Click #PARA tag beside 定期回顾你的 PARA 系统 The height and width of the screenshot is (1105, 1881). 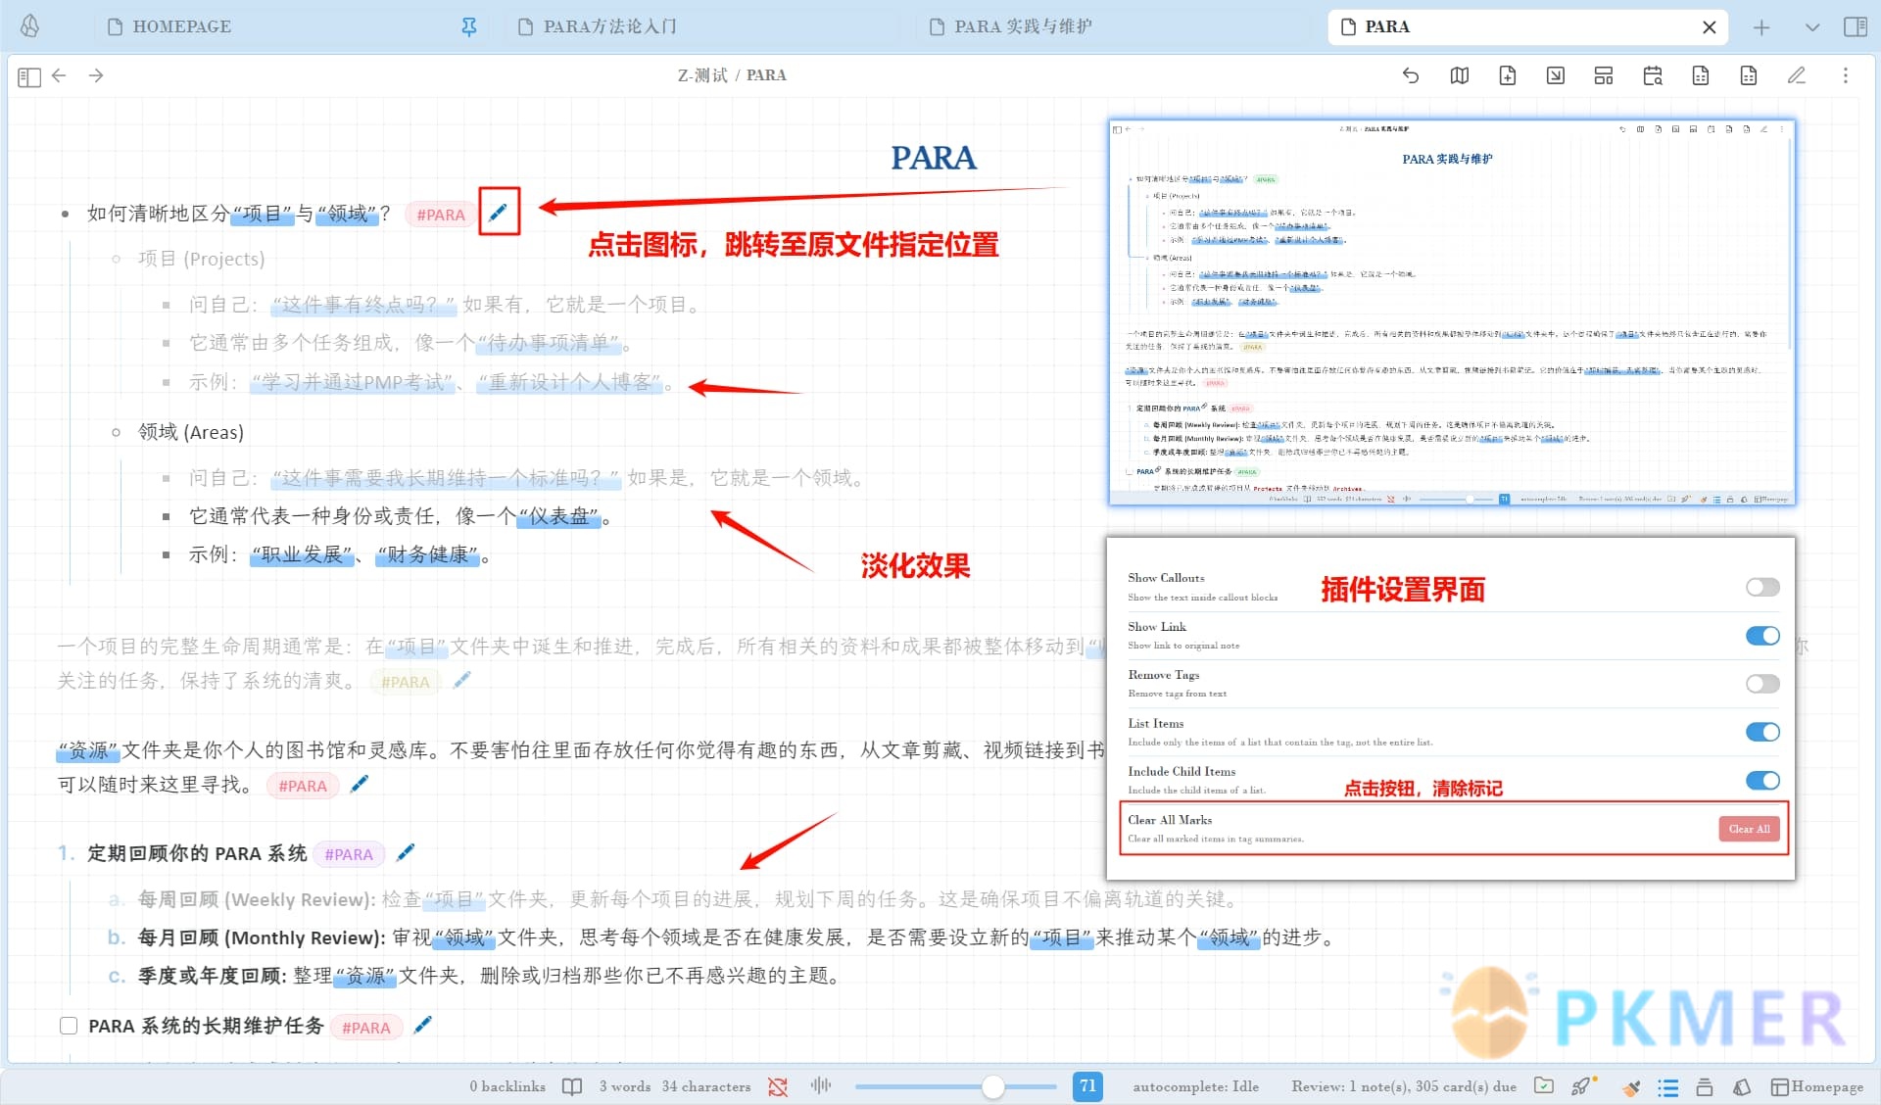click(349, 854)
